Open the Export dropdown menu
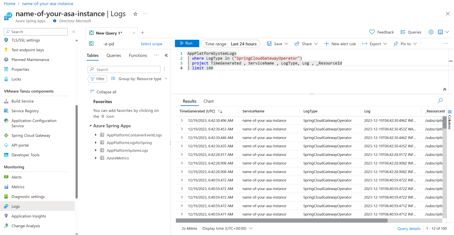The width and height of the screenshot is (454, 235). coord(375,44)
